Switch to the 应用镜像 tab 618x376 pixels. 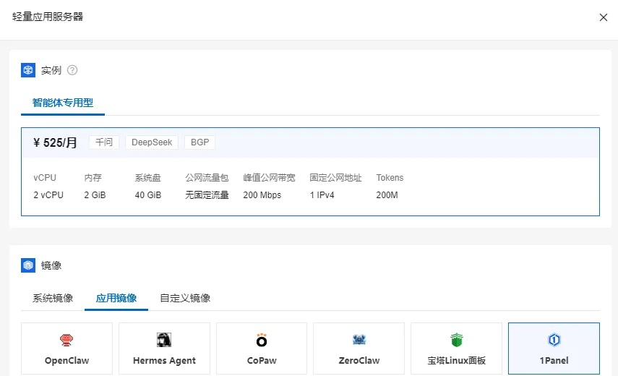point(116,298)
